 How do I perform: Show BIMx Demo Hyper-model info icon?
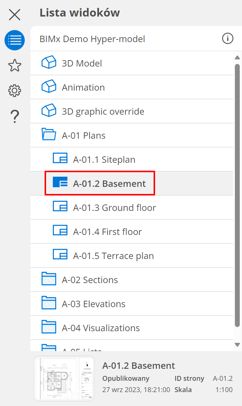227,38
